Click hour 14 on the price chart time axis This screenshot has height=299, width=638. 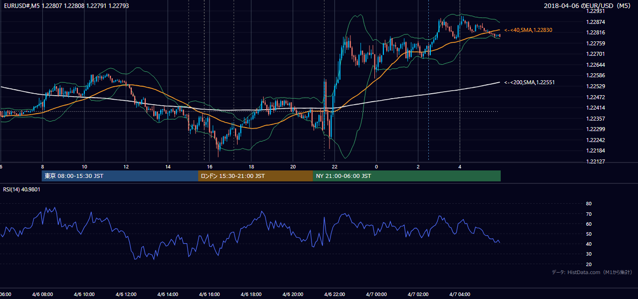pos(168,166)
